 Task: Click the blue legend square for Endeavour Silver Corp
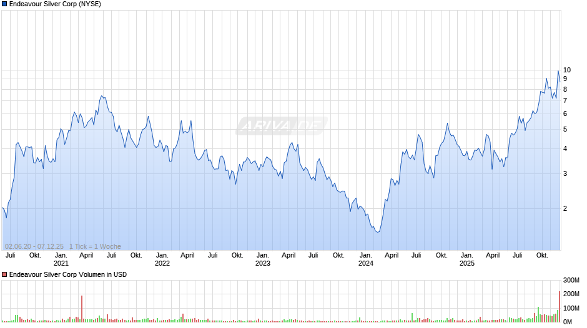(4, 4)
